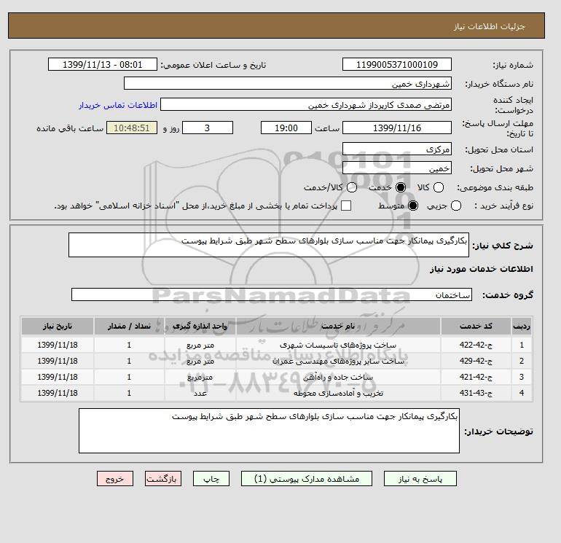Click the remaining days field showing 3

tap(208, 128)
